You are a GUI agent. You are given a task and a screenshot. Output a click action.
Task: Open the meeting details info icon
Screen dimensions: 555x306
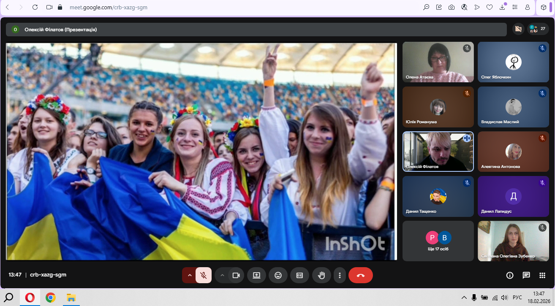point(510,275)
